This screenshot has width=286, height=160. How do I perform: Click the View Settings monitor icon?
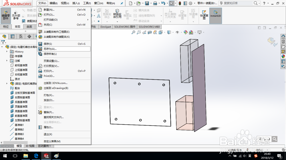click(200, 32)
